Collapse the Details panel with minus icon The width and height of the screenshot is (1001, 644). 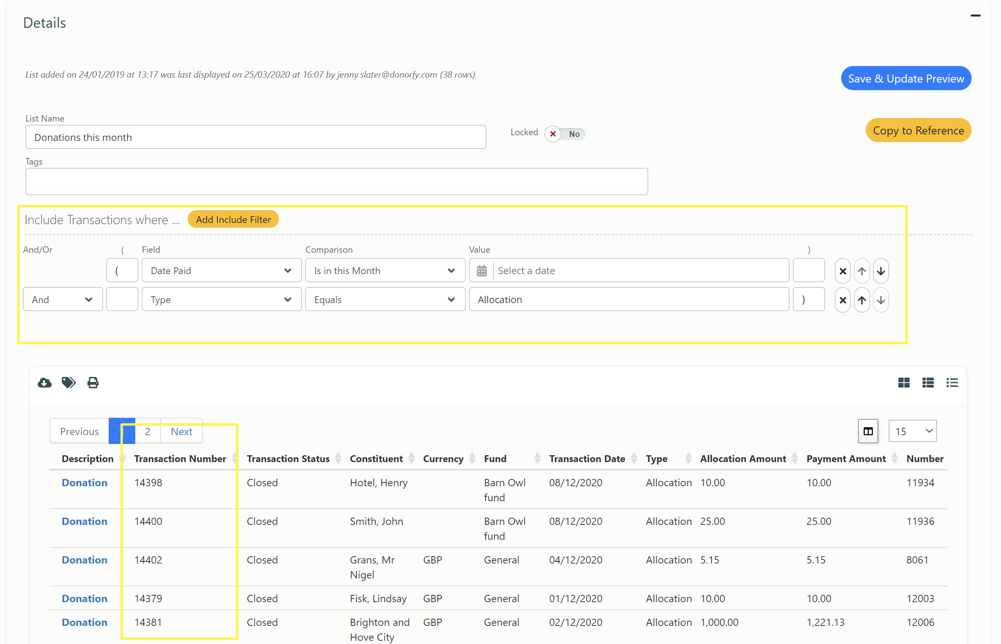[976, 16]
